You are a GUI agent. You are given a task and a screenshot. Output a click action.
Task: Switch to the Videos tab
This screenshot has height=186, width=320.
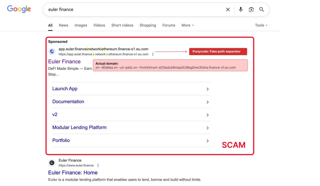pyautogui.click(x=99, y=25)
